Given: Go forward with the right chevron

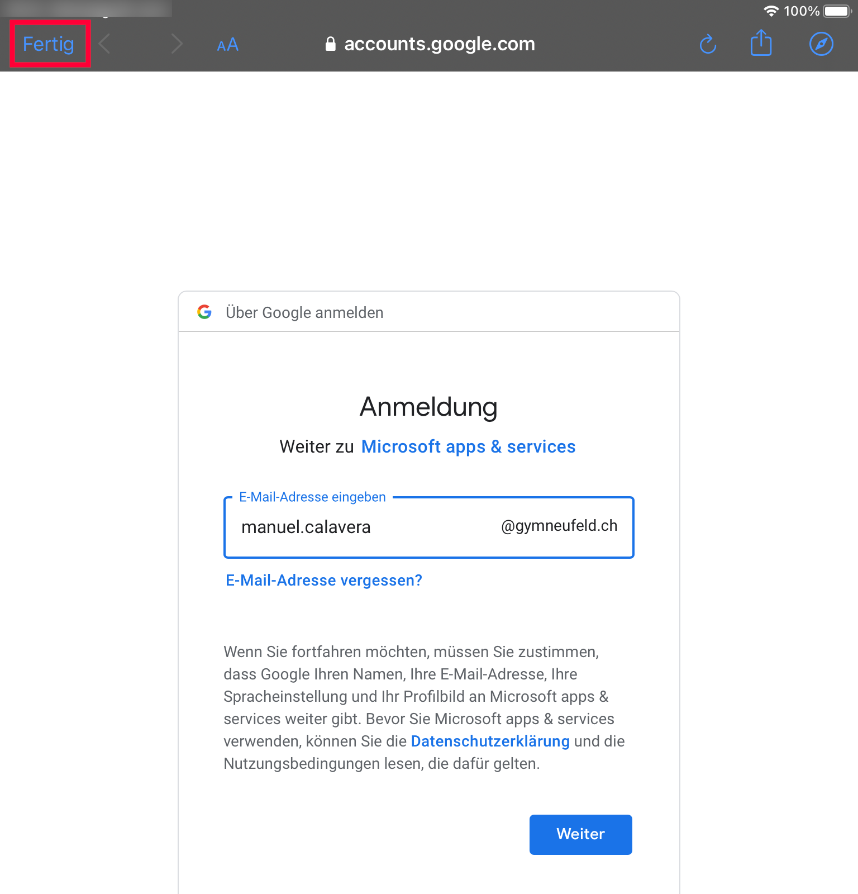Looking at the screenshot, I should tap(177, 44).
